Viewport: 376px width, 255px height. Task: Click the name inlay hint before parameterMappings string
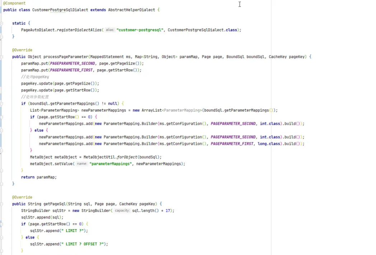pos(81,164)
